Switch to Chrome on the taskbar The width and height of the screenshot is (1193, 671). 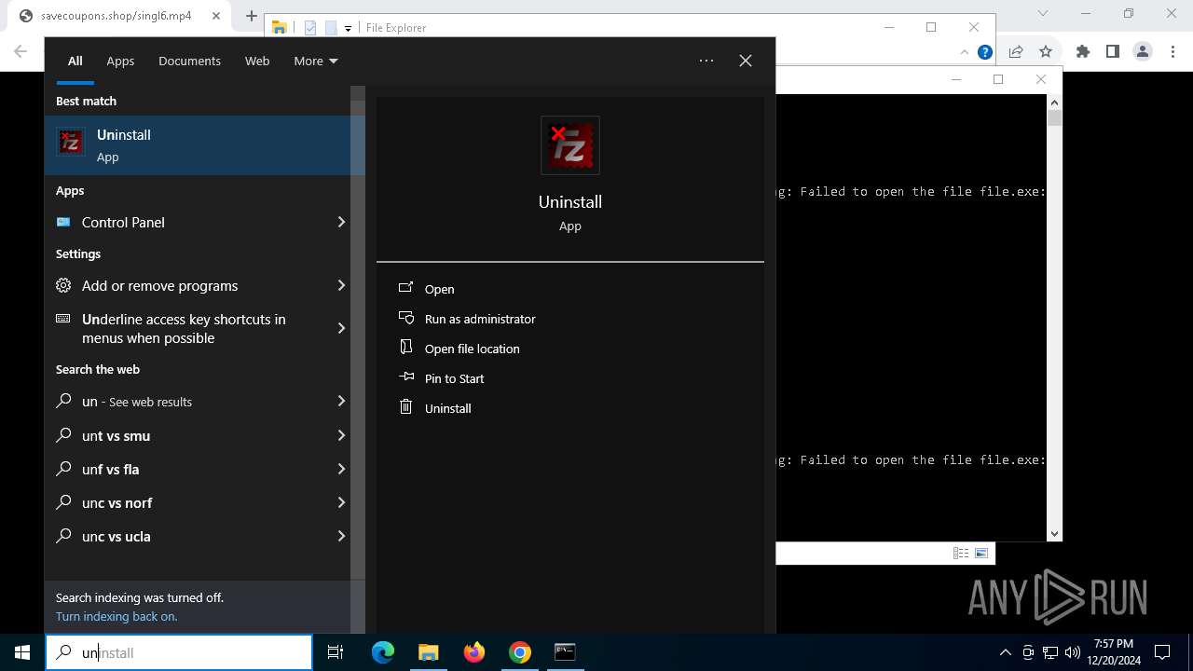click(520, 652)
